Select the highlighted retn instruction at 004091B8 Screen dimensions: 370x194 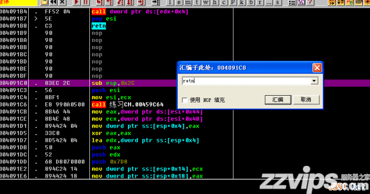point(99,26)
